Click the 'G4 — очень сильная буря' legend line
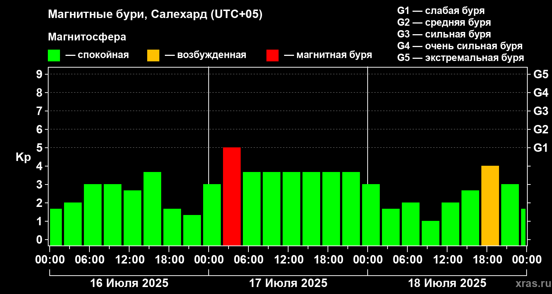Viewport: 552px width, 294px height. (460, 46)
